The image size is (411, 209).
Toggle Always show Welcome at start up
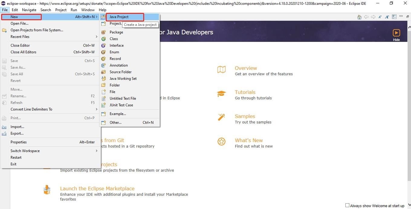(x=347, y=205)
